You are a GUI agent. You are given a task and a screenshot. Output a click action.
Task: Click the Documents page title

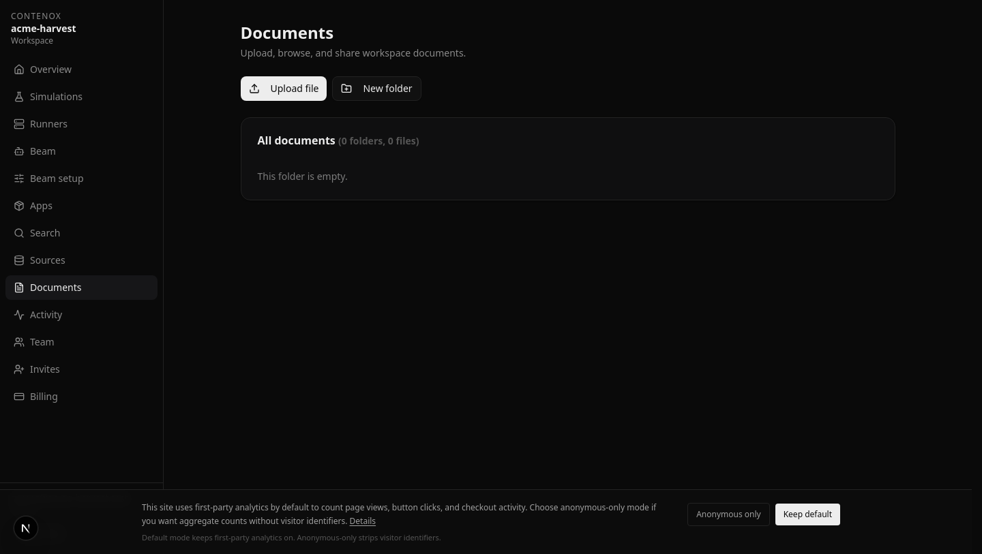click(x=287, y=33)
